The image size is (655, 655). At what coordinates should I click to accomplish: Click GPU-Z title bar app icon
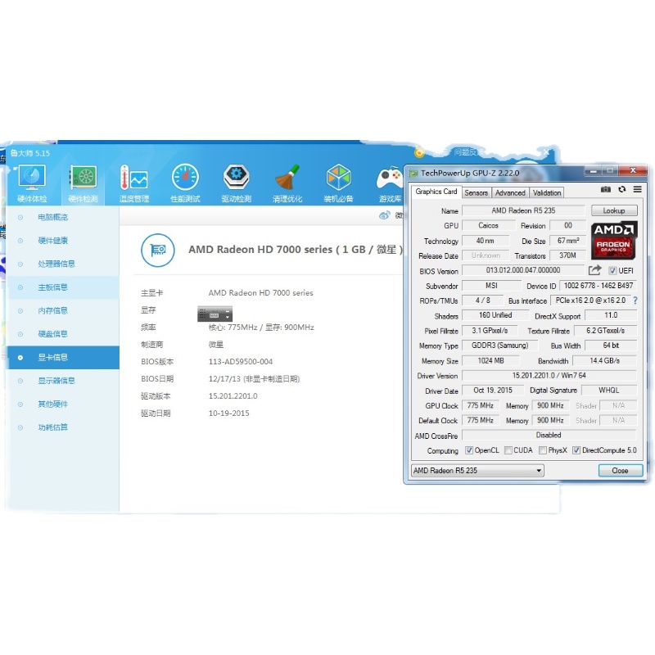(413, 173)
